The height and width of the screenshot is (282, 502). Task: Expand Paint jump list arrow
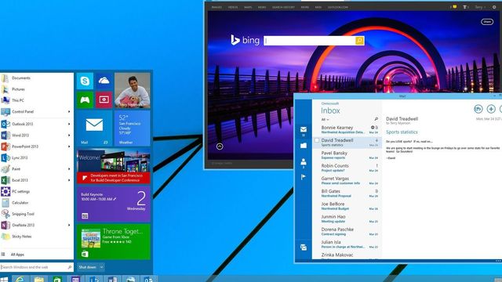tap(69, 169)
